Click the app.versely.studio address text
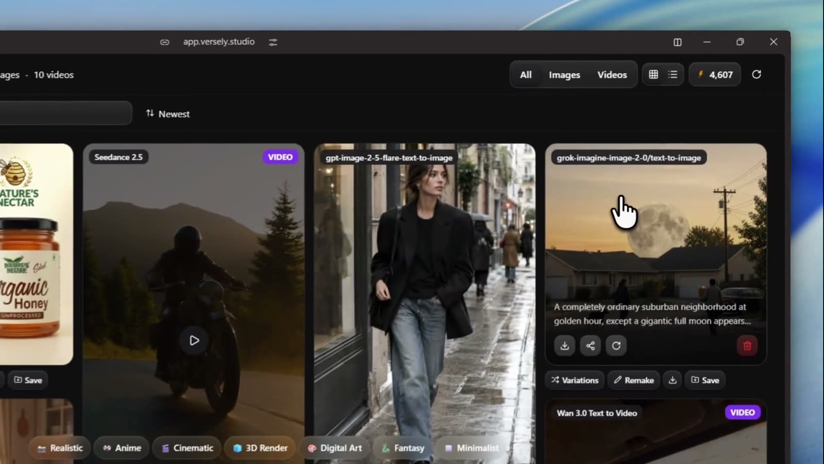The height and width of the screenshot is (464, 824). [219, 42]
